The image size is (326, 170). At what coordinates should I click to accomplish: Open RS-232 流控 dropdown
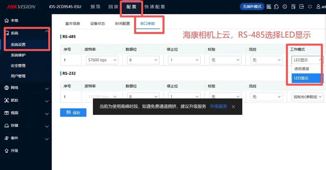(266, 97)
